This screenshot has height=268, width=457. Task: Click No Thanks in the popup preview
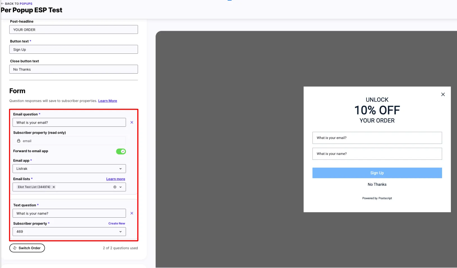tap(377, 184)
